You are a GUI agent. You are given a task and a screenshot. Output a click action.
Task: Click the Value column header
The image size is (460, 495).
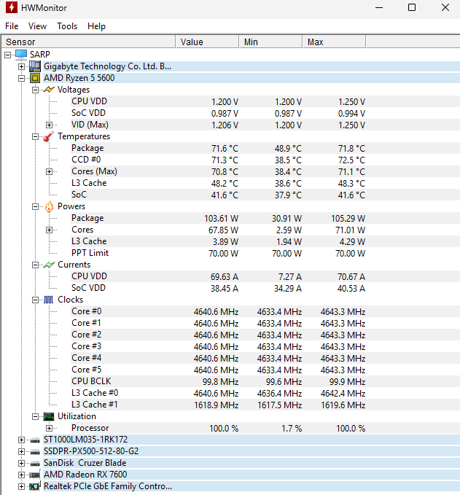click(207, 42)
